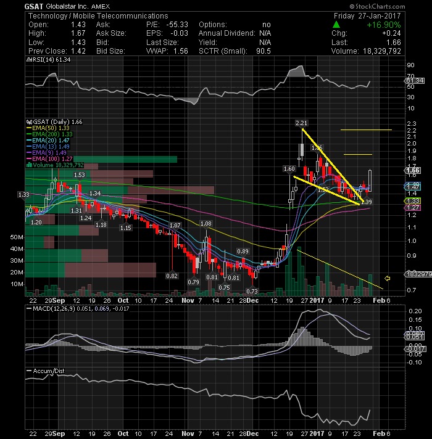432x439 pixels.
Task: Click Technology / Mobile Telecommunications sector text
Action: click(x=98, y=16)
